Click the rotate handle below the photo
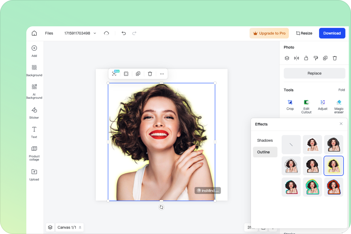The width and height of the screenshot is (351, 234). coord(162,207)
